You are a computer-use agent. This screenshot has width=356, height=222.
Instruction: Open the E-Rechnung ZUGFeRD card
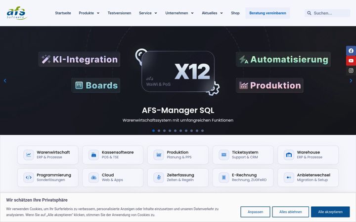tap(243, 178)
